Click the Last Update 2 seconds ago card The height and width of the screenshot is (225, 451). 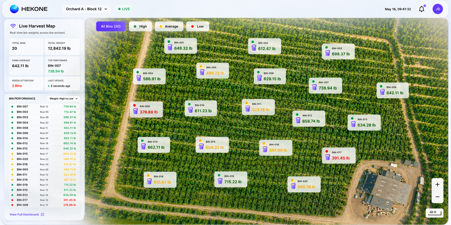pyautogui.click(x=62, y=83)
